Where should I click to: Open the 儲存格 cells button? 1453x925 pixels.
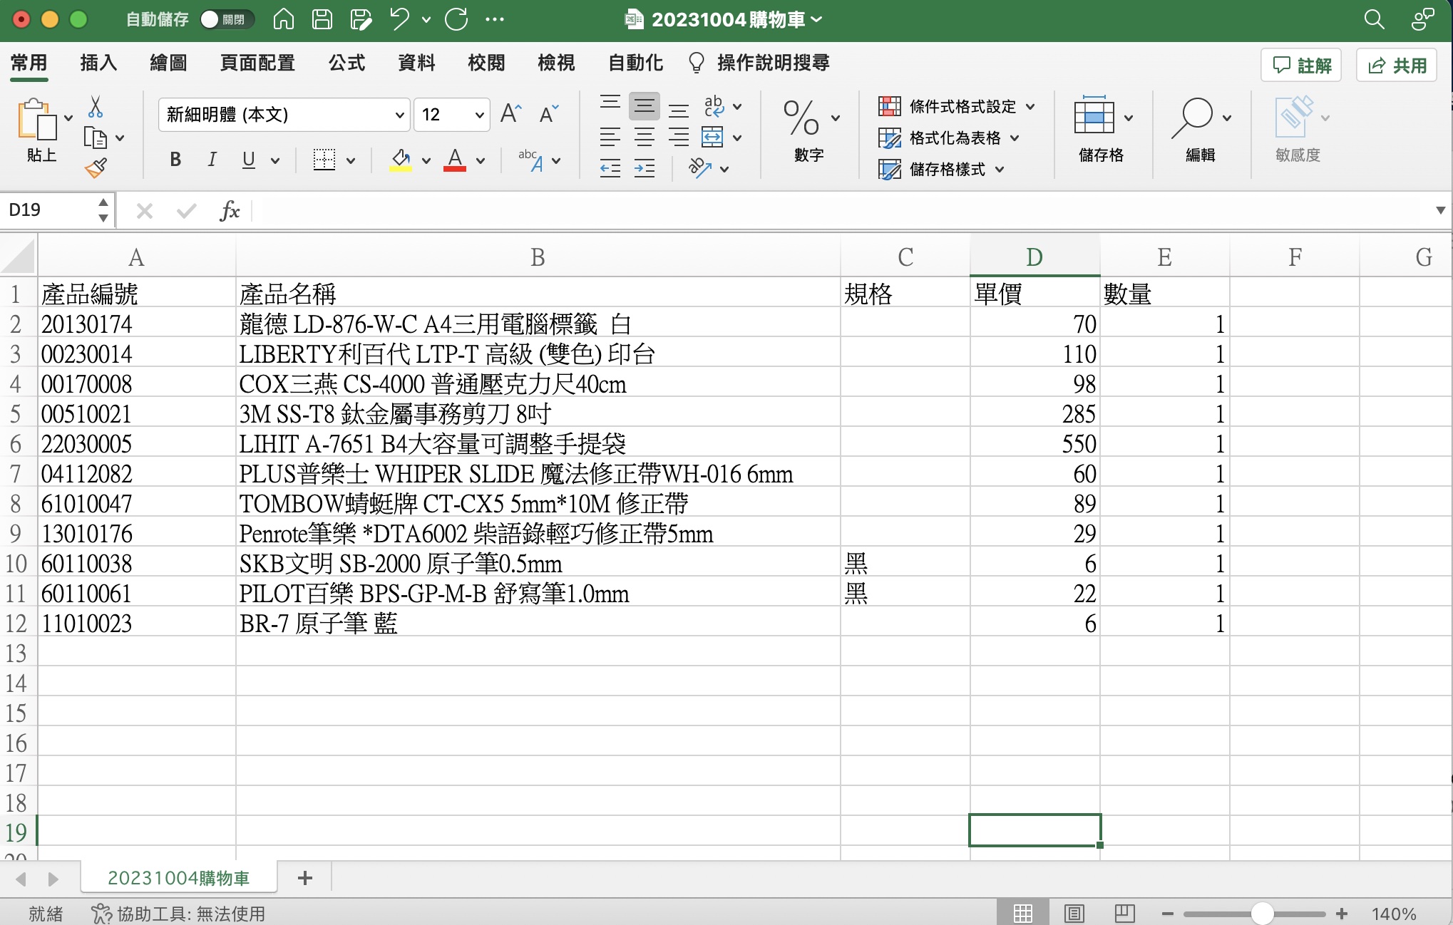(1102, 128)
